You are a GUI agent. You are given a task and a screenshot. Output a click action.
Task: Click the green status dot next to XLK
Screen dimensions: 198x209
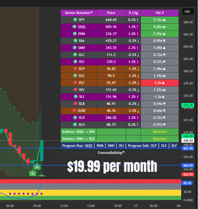pos(75,118)
